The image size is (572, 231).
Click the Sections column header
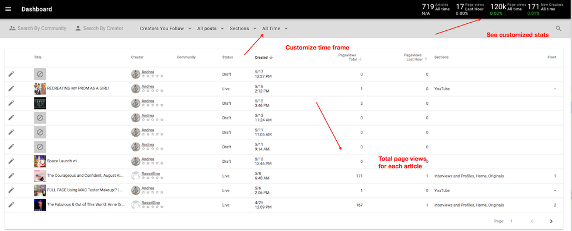pos(441,58)
